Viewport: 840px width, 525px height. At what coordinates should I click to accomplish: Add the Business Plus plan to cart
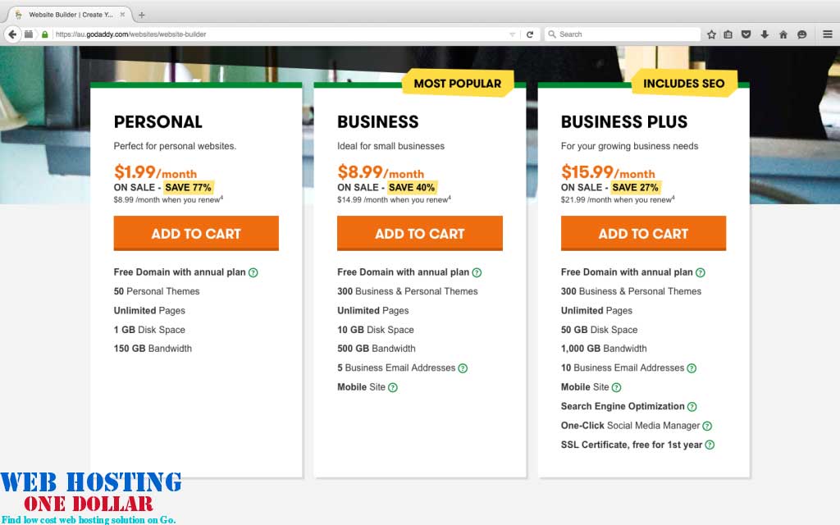click(643, 234)
